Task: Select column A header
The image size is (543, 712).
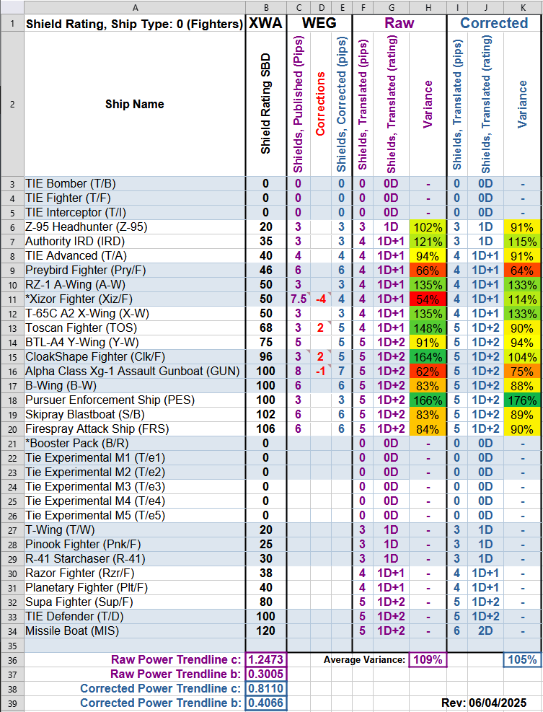Action: coord(135,7)
